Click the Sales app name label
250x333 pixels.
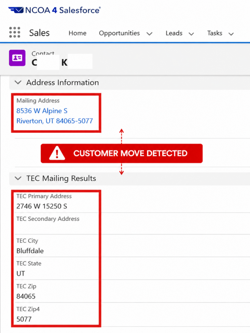pyautogui.click(x=39, y=33)
